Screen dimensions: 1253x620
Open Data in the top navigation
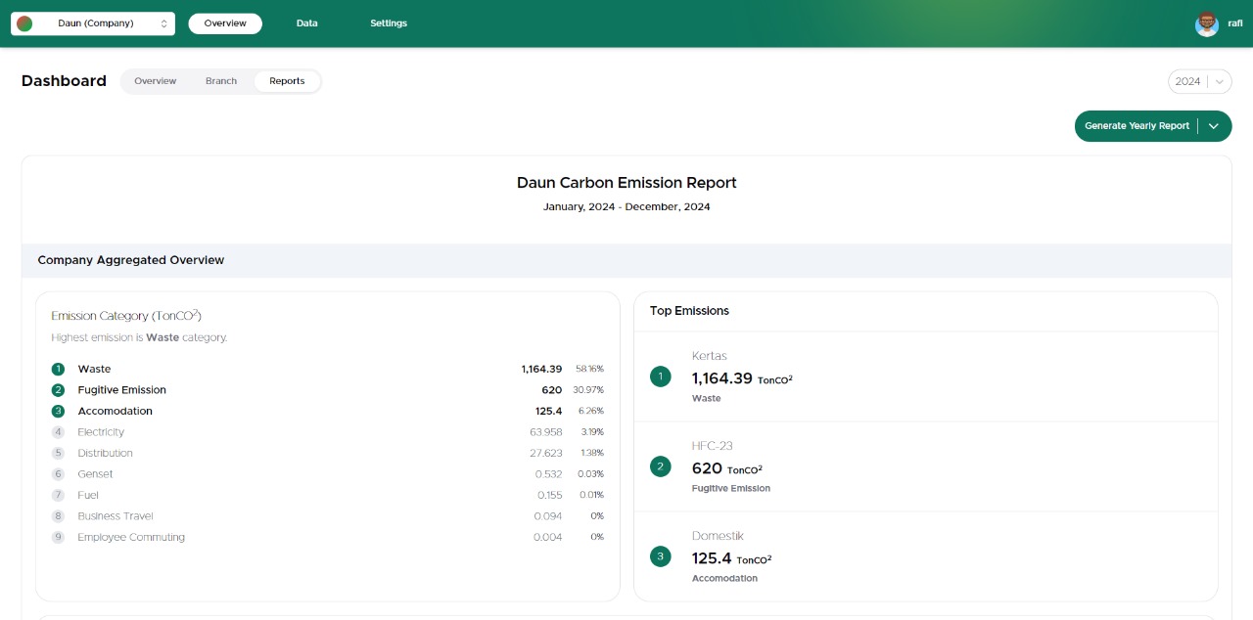coord(307,23)
